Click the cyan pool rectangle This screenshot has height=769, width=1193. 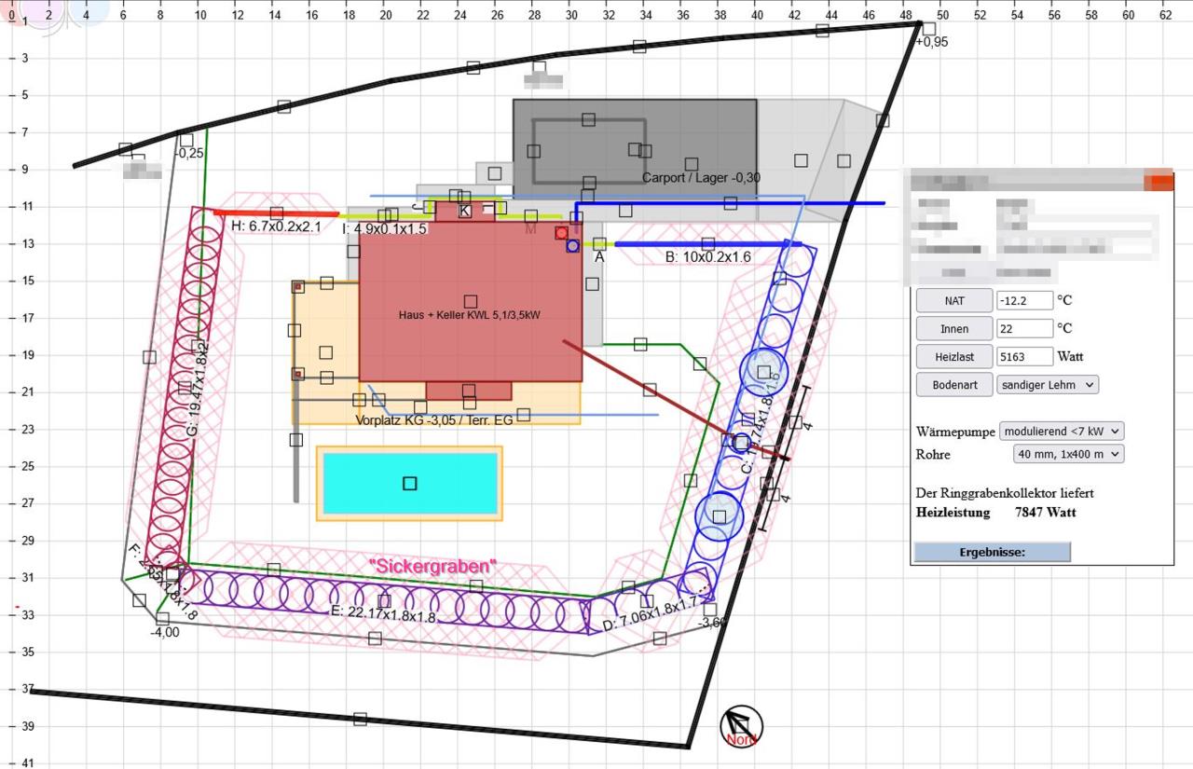click(409, 483)
